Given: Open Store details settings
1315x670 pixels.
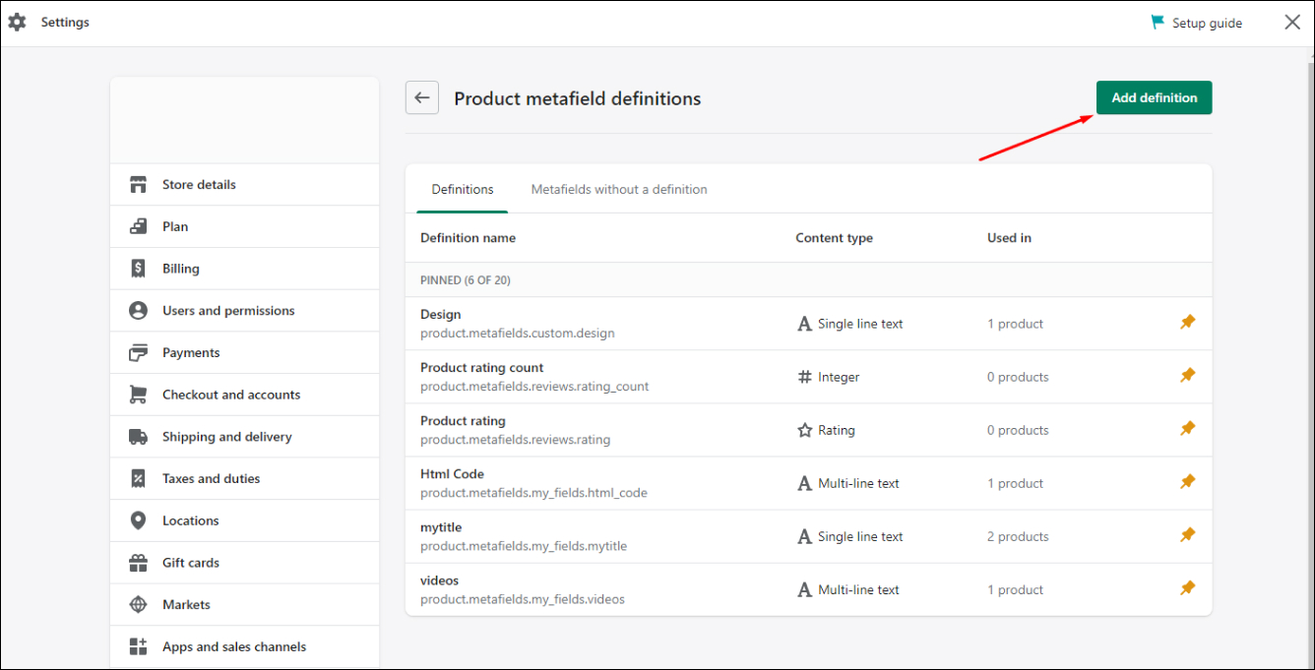Looking at the screenshot, I should coord(244,184).
